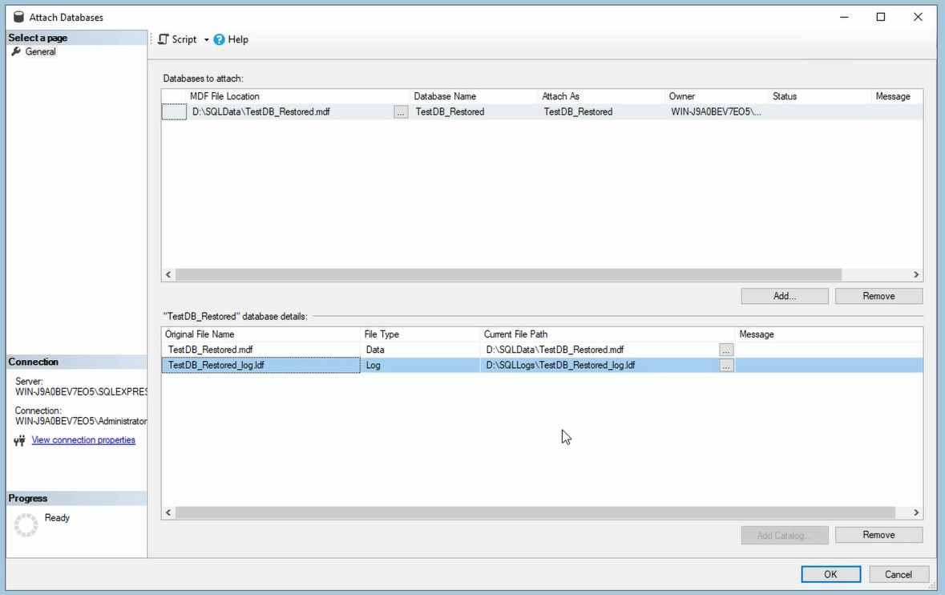The height and width of the screenshot is (595, 945).
Task: Open the Script dropdown arrow
Action: click(206, 40)
